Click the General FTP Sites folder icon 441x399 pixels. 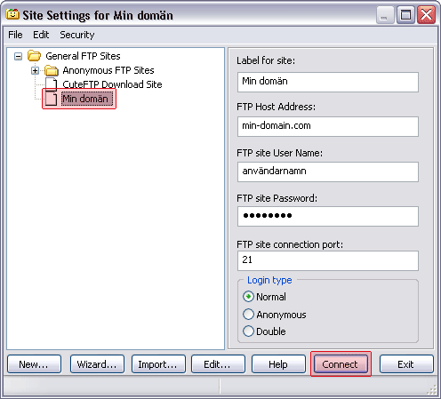(34, 56)
